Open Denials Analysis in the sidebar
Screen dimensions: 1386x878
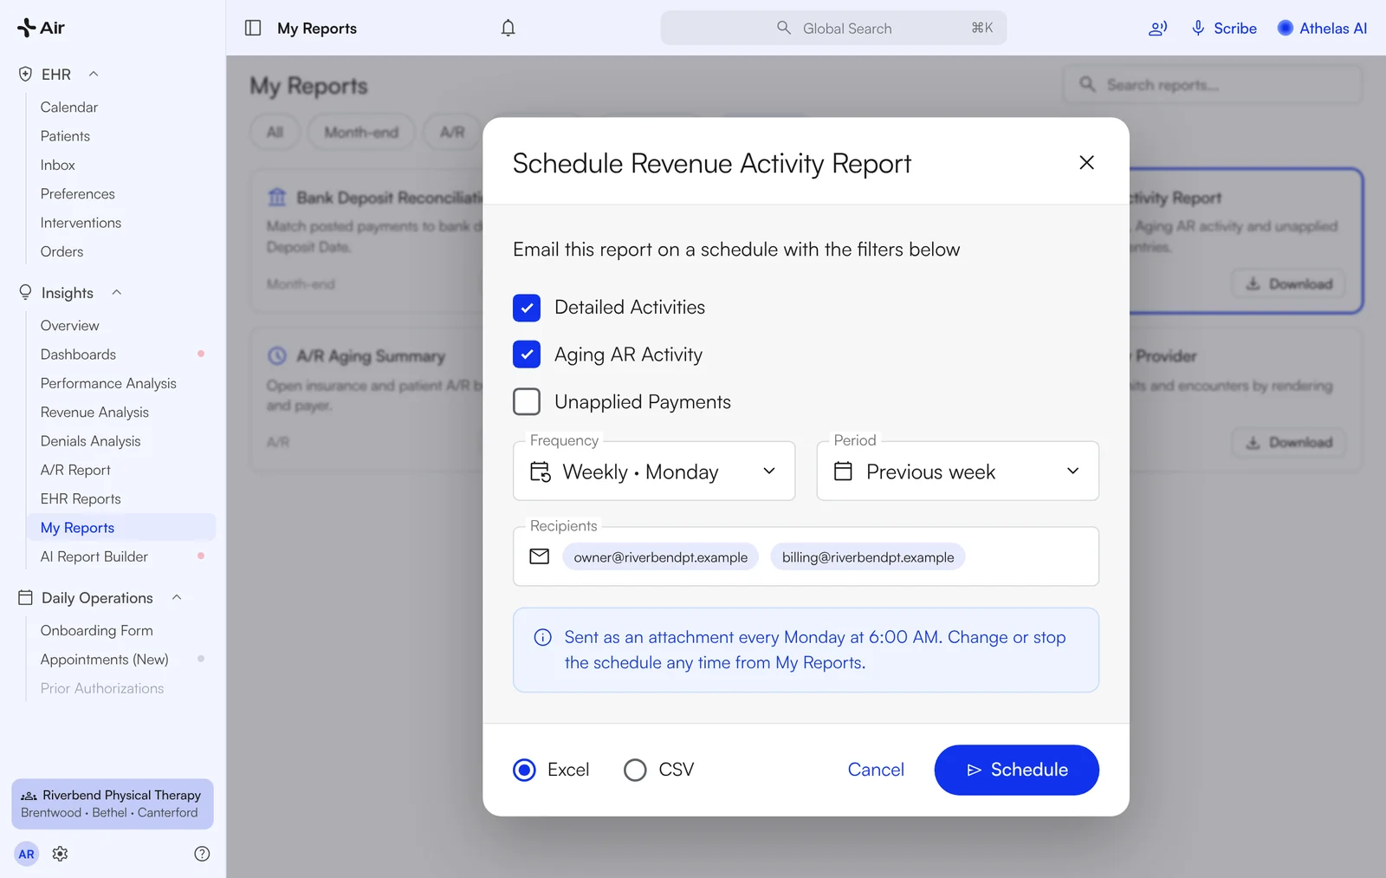coord(91,441)
